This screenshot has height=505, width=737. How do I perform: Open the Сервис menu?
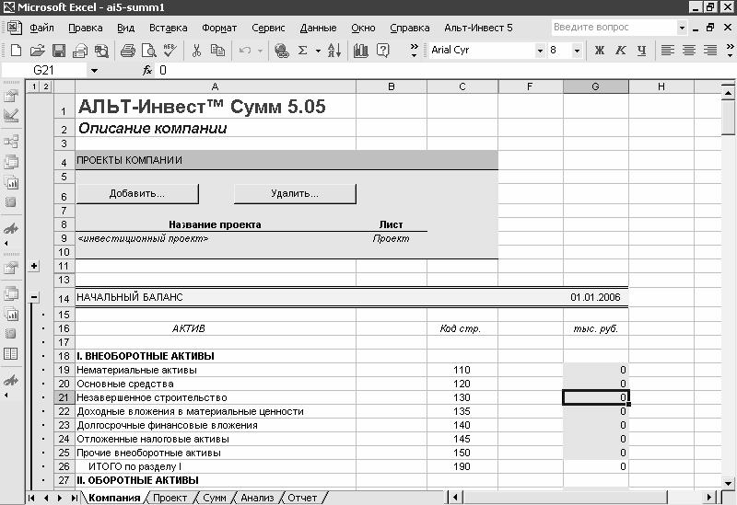(x=268, y=29)
